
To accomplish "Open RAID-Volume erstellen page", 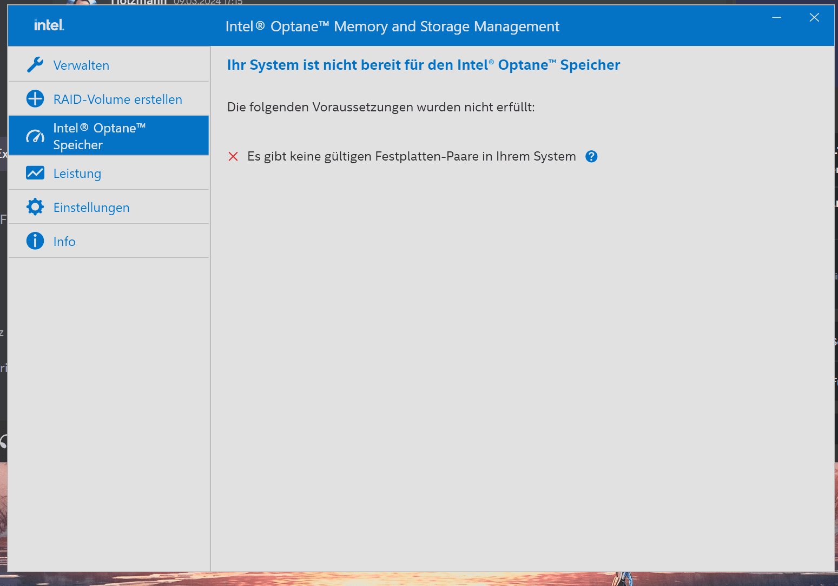I will (x=109, y=99).
